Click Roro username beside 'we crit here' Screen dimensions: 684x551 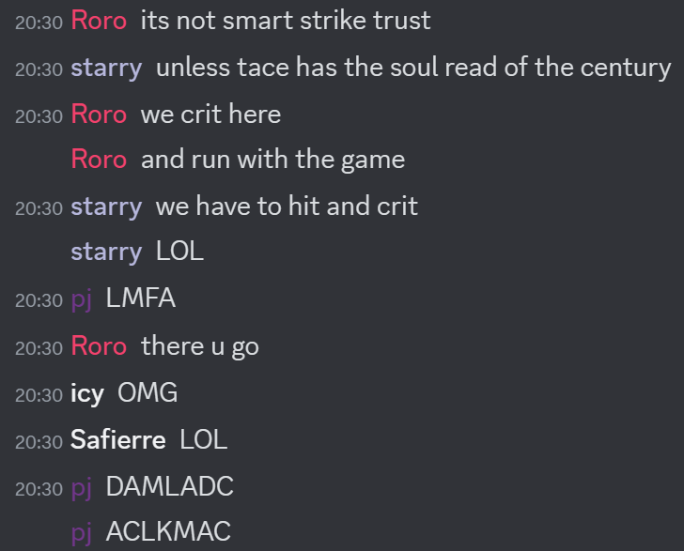[x=99, y=115]
